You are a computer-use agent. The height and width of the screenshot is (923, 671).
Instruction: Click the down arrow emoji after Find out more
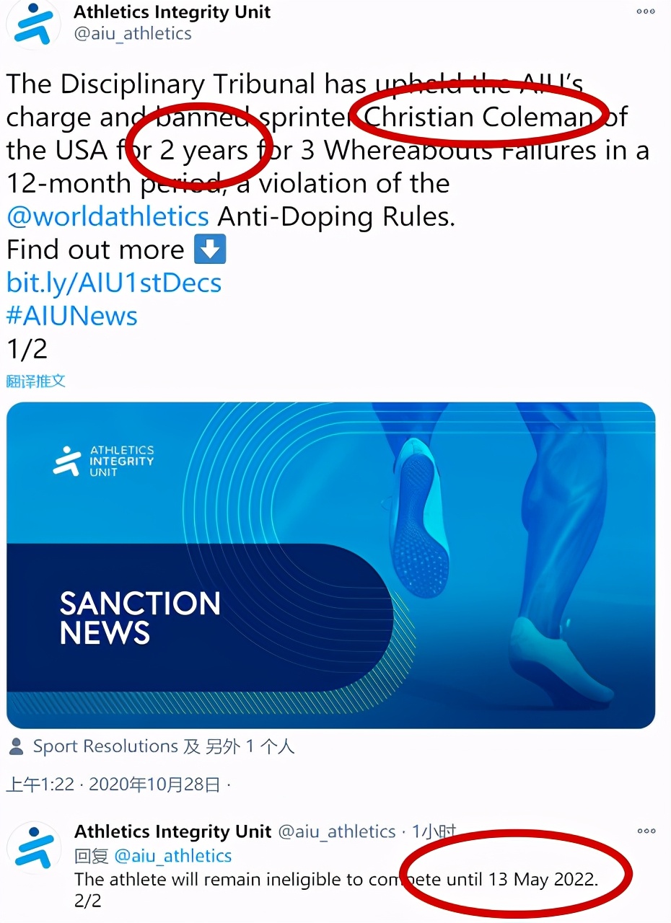[210, 249]
